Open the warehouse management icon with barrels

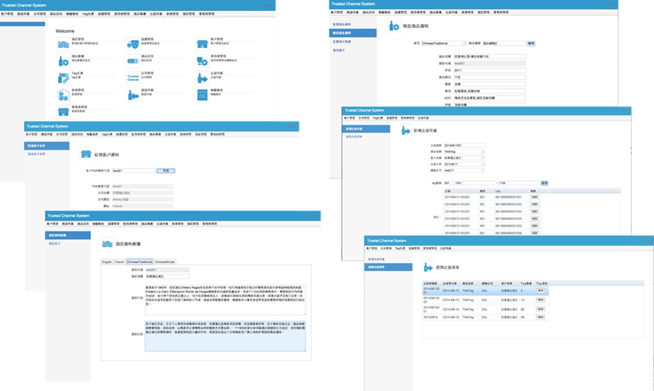point(62,94)
